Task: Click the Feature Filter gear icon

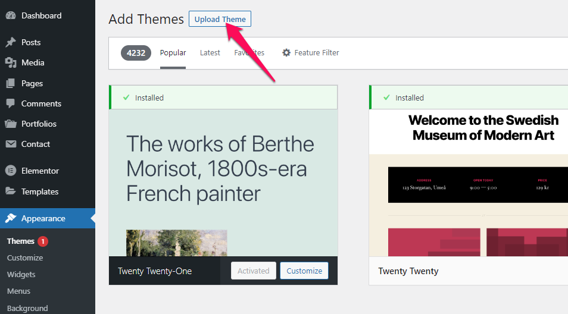Action: [x=286, y=53]
